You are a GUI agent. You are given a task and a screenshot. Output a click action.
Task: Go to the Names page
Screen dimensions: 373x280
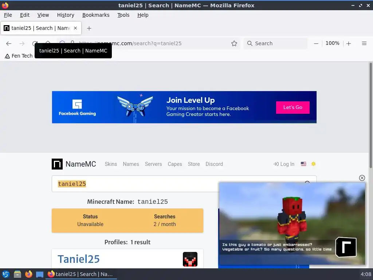[131, 164]
